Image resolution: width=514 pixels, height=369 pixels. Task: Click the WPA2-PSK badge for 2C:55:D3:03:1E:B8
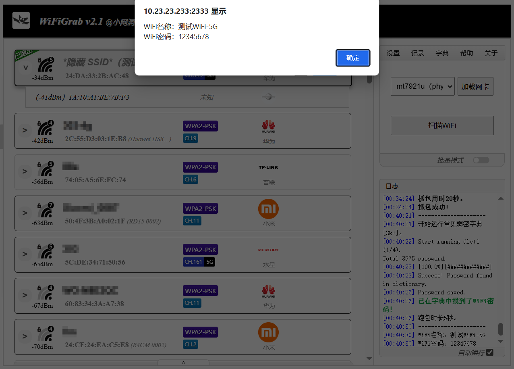pos(200,126)
